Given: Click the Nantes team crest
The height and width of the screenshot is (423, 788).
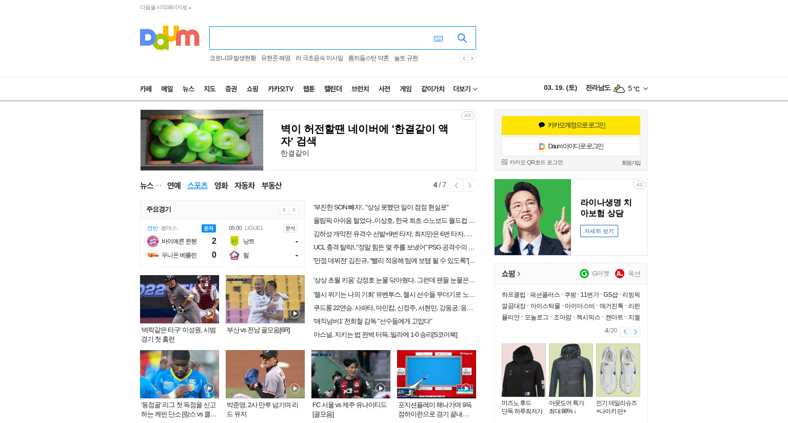Looking at the screenshot, I should pyautogui.click(x=234, y=241).
